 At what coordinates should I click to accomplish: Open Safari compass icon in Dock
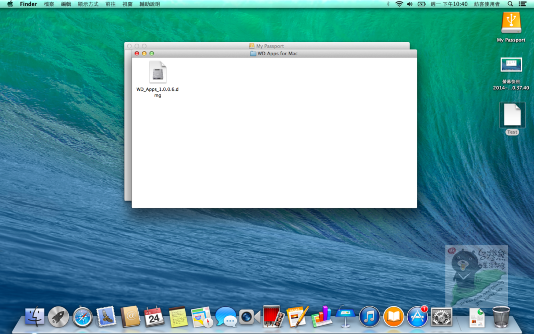pos(82,317)
